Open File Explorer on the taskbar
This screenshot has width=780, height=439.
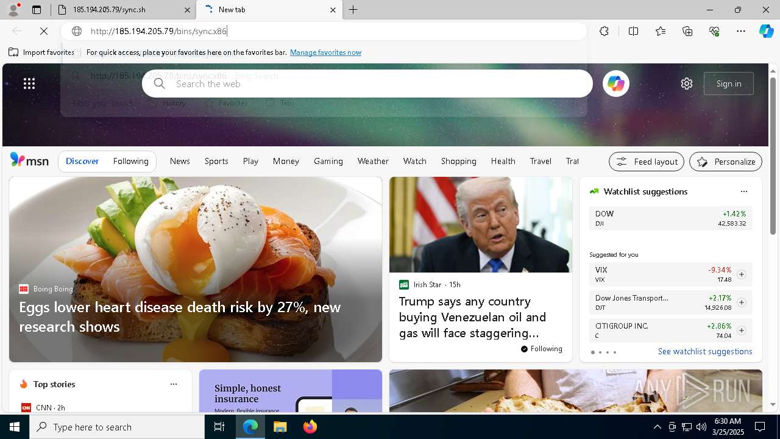(280, 427)
